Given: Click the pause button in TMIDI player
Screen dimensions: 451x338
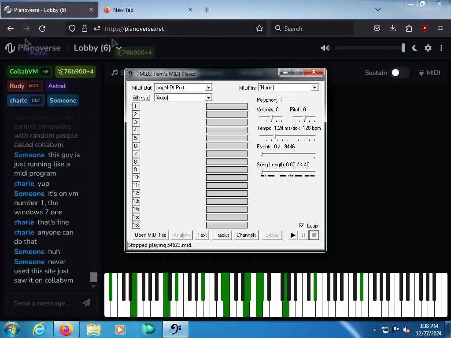Looking at the screenshot, I should pos(303,235).
